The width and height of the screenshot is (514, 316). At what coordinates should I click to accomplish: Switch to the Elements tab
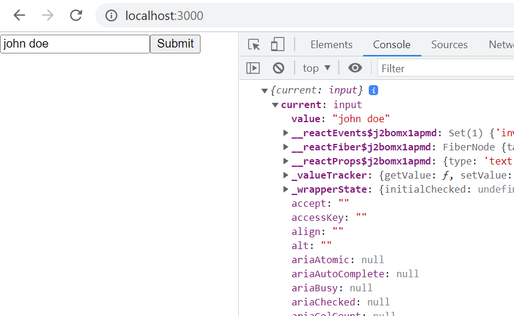[332, 45]
